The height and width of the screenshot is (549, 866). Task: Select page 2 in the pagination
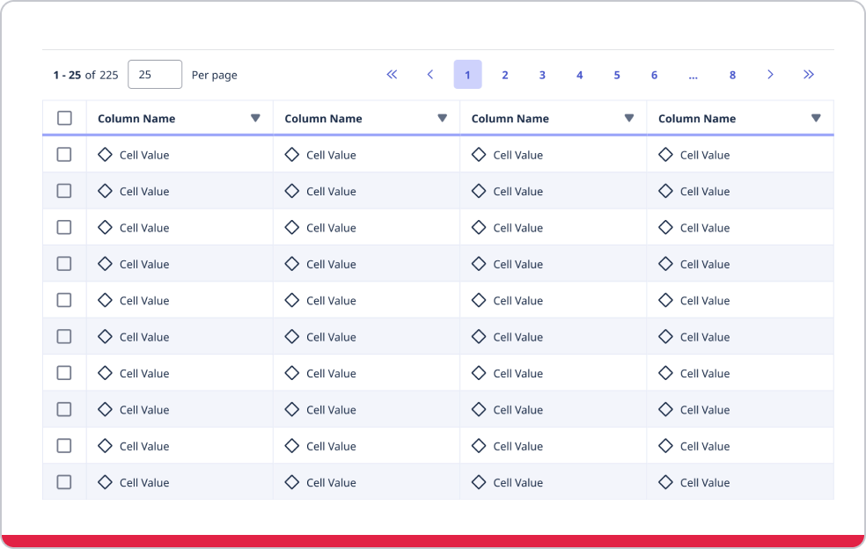click(505, 75)
